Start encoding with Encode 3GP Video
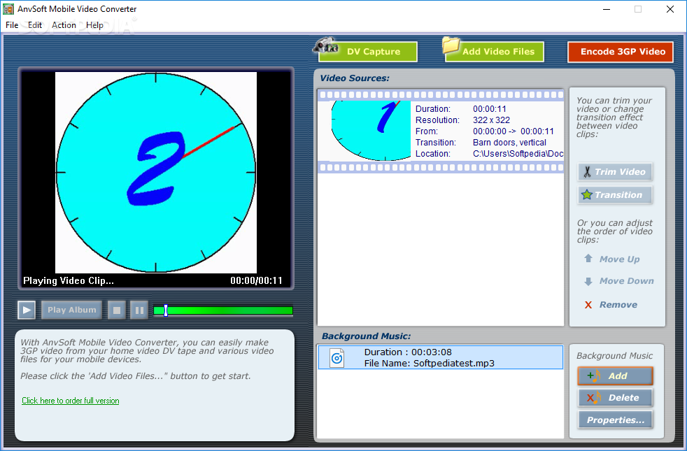 click(x=621, y=52)
